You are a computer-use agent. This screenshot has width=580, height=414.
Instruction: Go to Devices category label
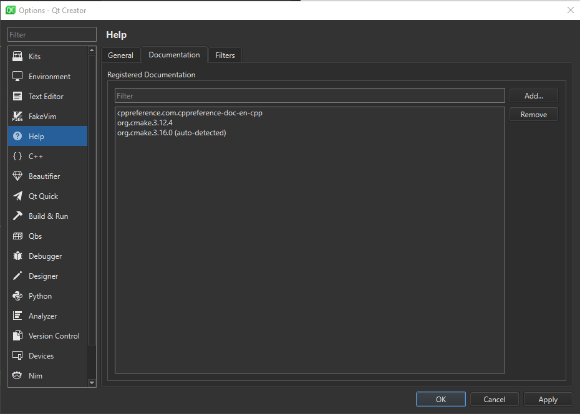[x=41, y=355]
